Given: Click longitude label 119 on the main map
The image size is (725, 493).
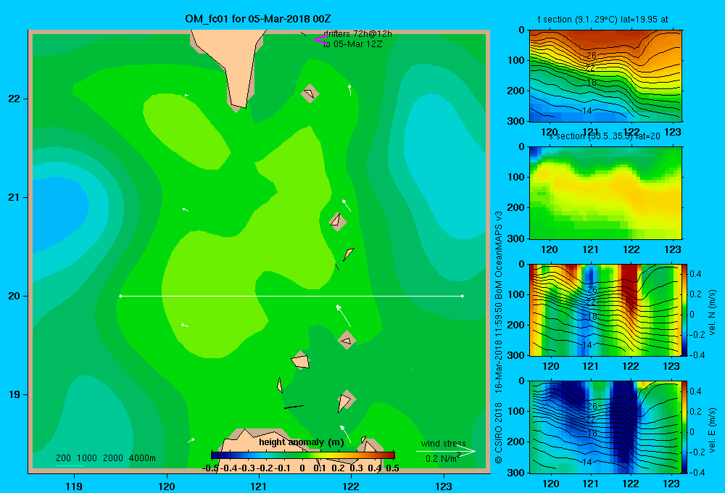Looking at the screenshot, I should (75, 486).
